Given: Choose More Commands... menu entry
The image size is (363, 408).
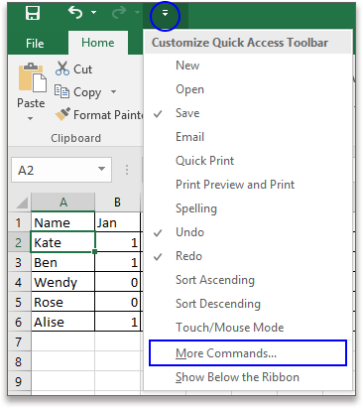Looking at the screenshot, I should tap(248, 353).
